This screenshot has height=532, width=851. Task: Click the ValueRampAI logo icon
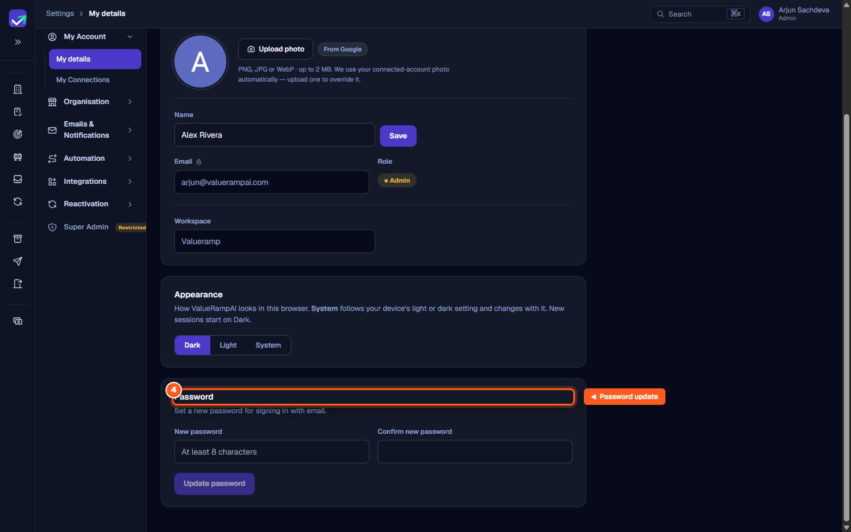point(18,18)
